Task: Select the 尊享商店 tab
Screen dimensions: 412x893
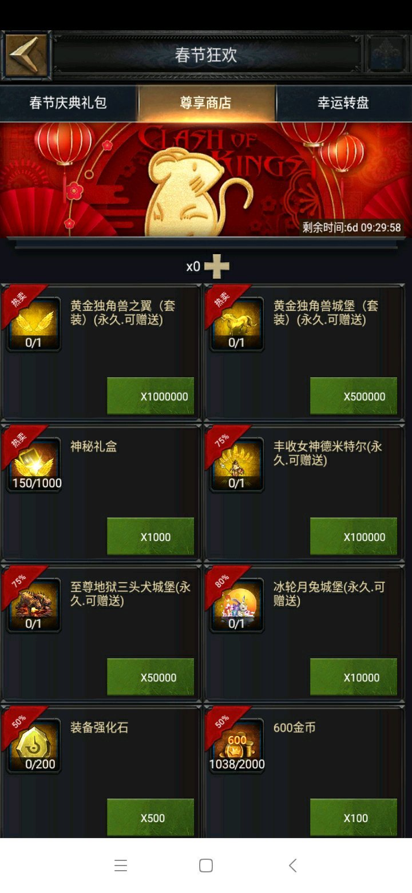Action: tap(206, 103)
